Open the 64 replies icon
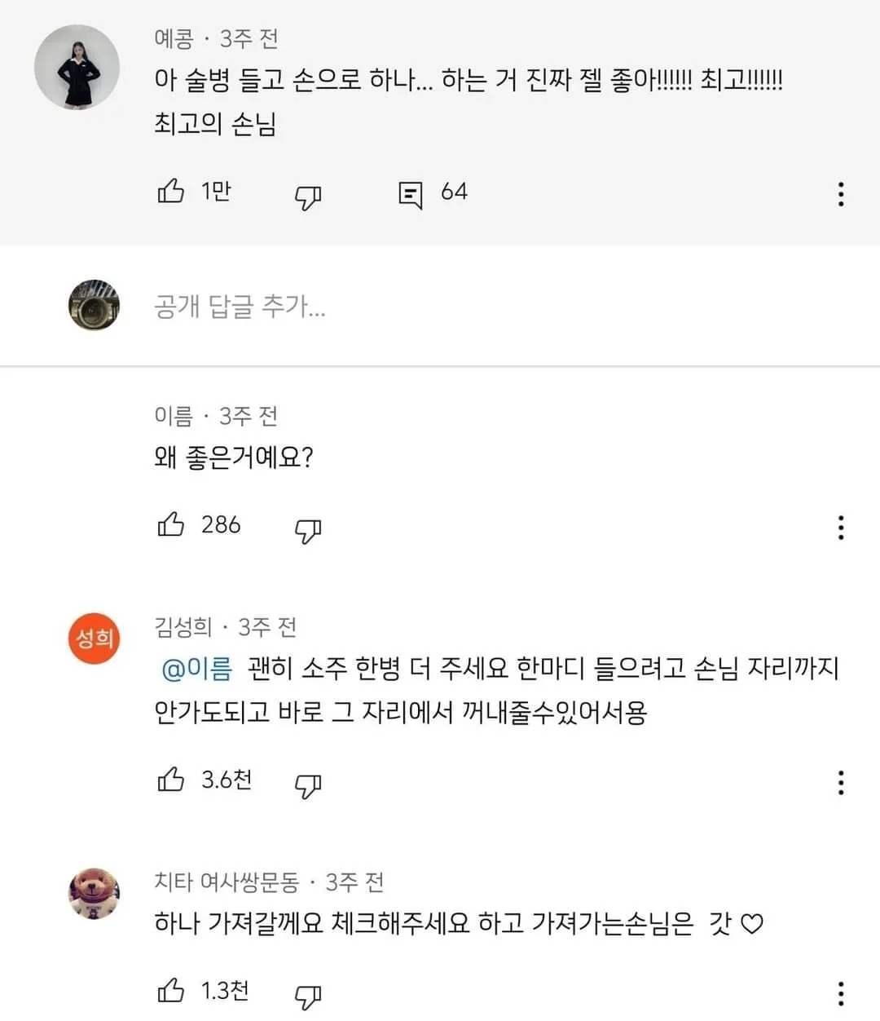880x1021 pixels. tap(410, 194)
